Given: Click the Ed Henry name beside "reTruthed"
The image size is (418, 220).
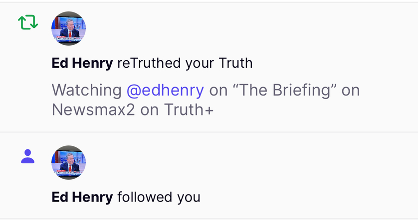Looking at the screenshot, I should pyautogui.click(x=82, y=63).
